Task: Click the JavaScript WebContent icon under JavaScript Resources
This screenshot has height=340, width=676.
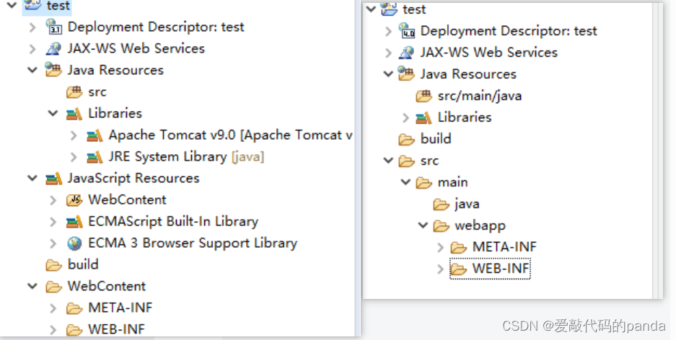Action: [x=74, y=200]
